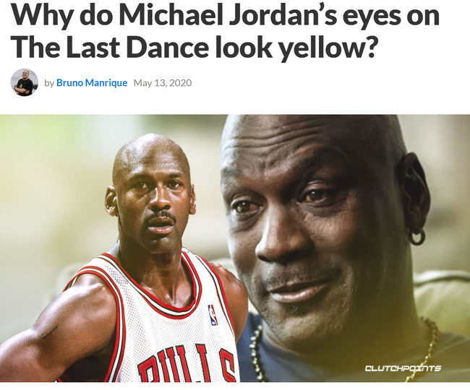This screenshot has width=470, height=390.
Task: Click the hoop earring in the photo
Action: pos(417,235)
